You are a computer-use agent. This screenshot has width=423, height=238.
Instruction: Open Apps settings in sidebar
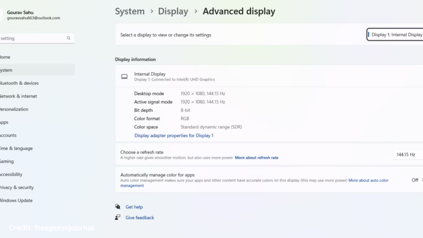[37, 122]
